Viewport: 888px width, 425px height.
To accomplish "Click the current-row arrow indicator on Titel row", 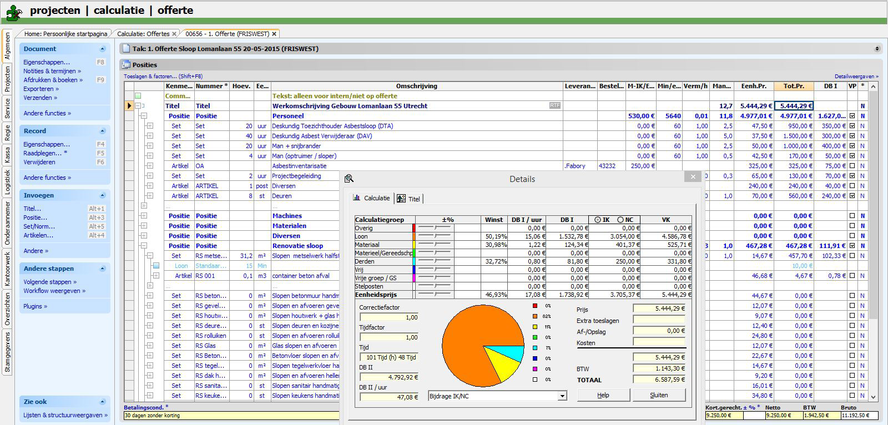I will point(129,106).
